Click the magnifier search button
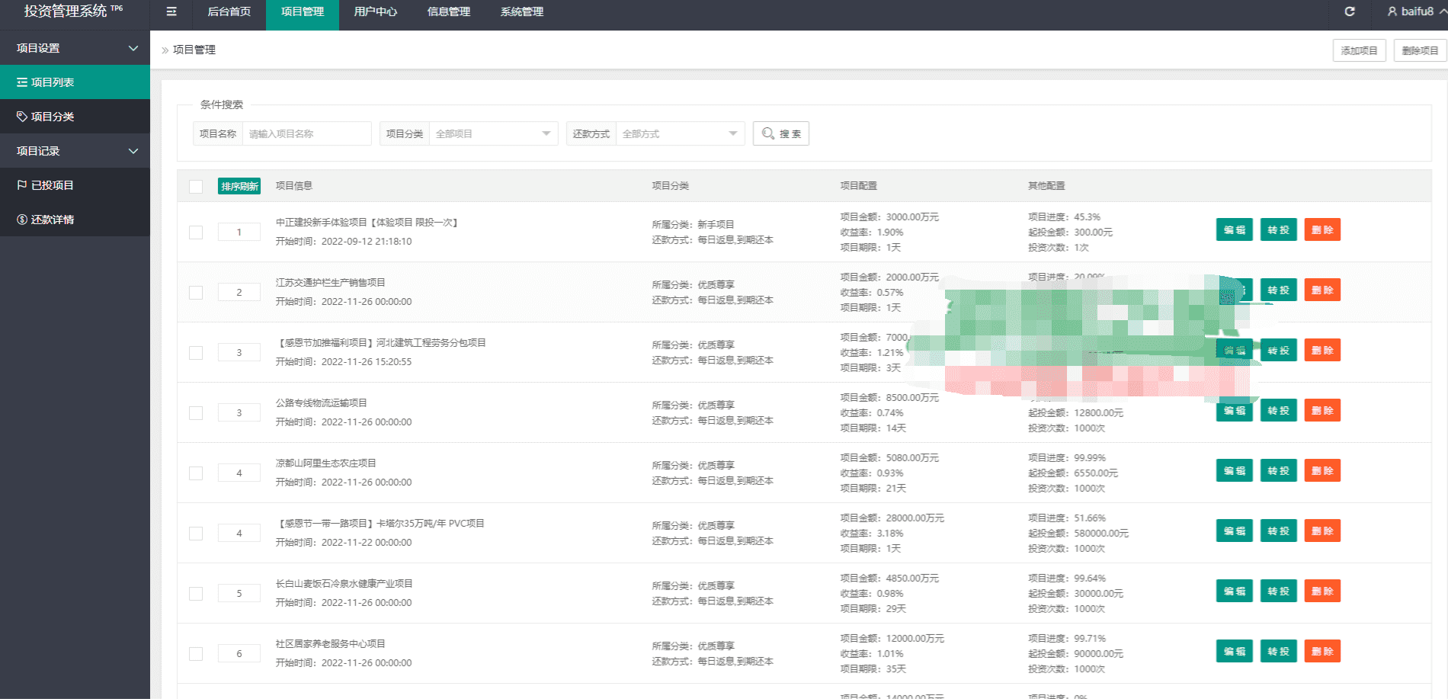 [x=781, y=133]
